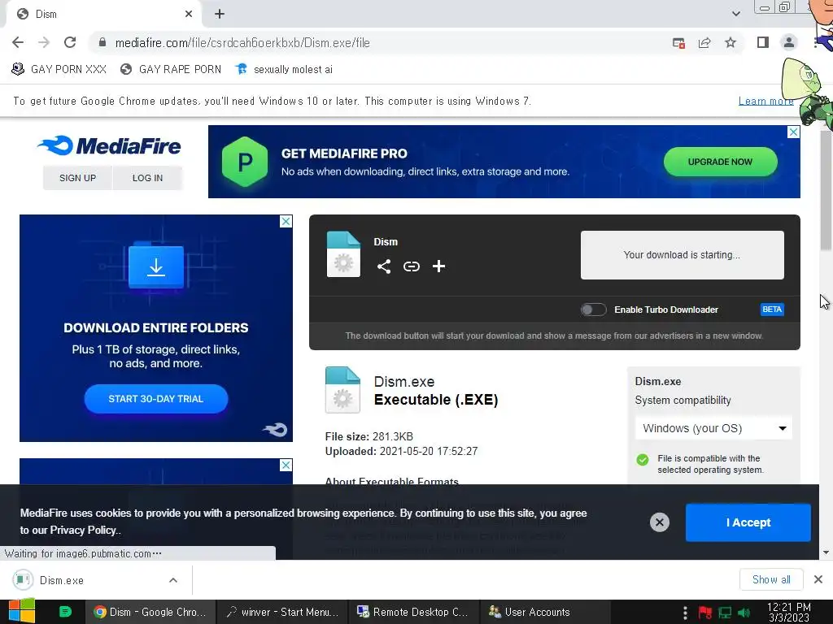
Task: Open the Chrome profile avatar
Action: [789, 42]
